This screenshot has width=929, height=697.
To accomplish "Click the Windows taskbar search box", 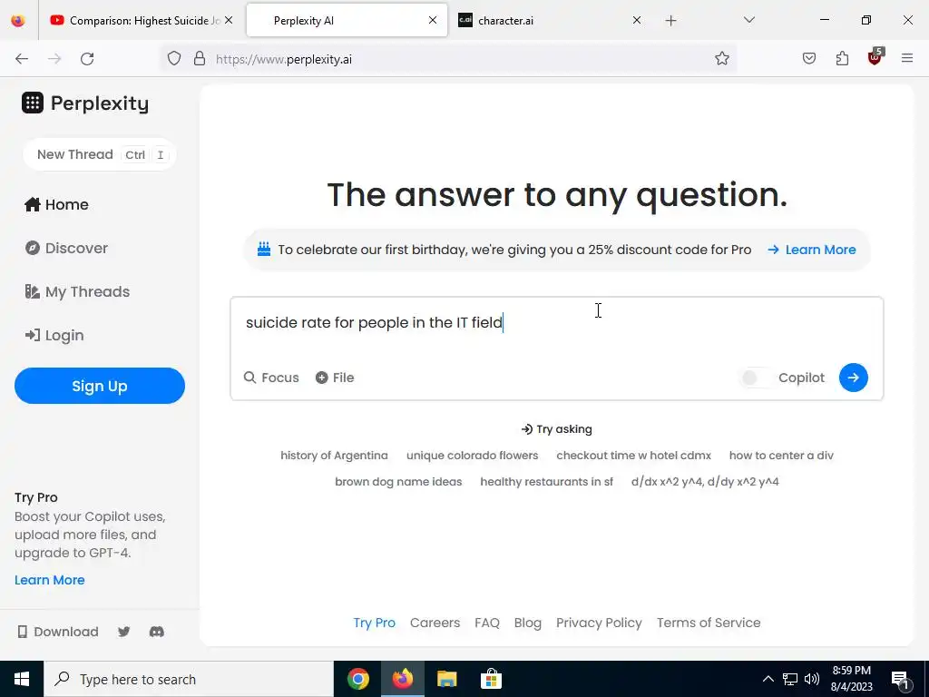I will (189, 679).
